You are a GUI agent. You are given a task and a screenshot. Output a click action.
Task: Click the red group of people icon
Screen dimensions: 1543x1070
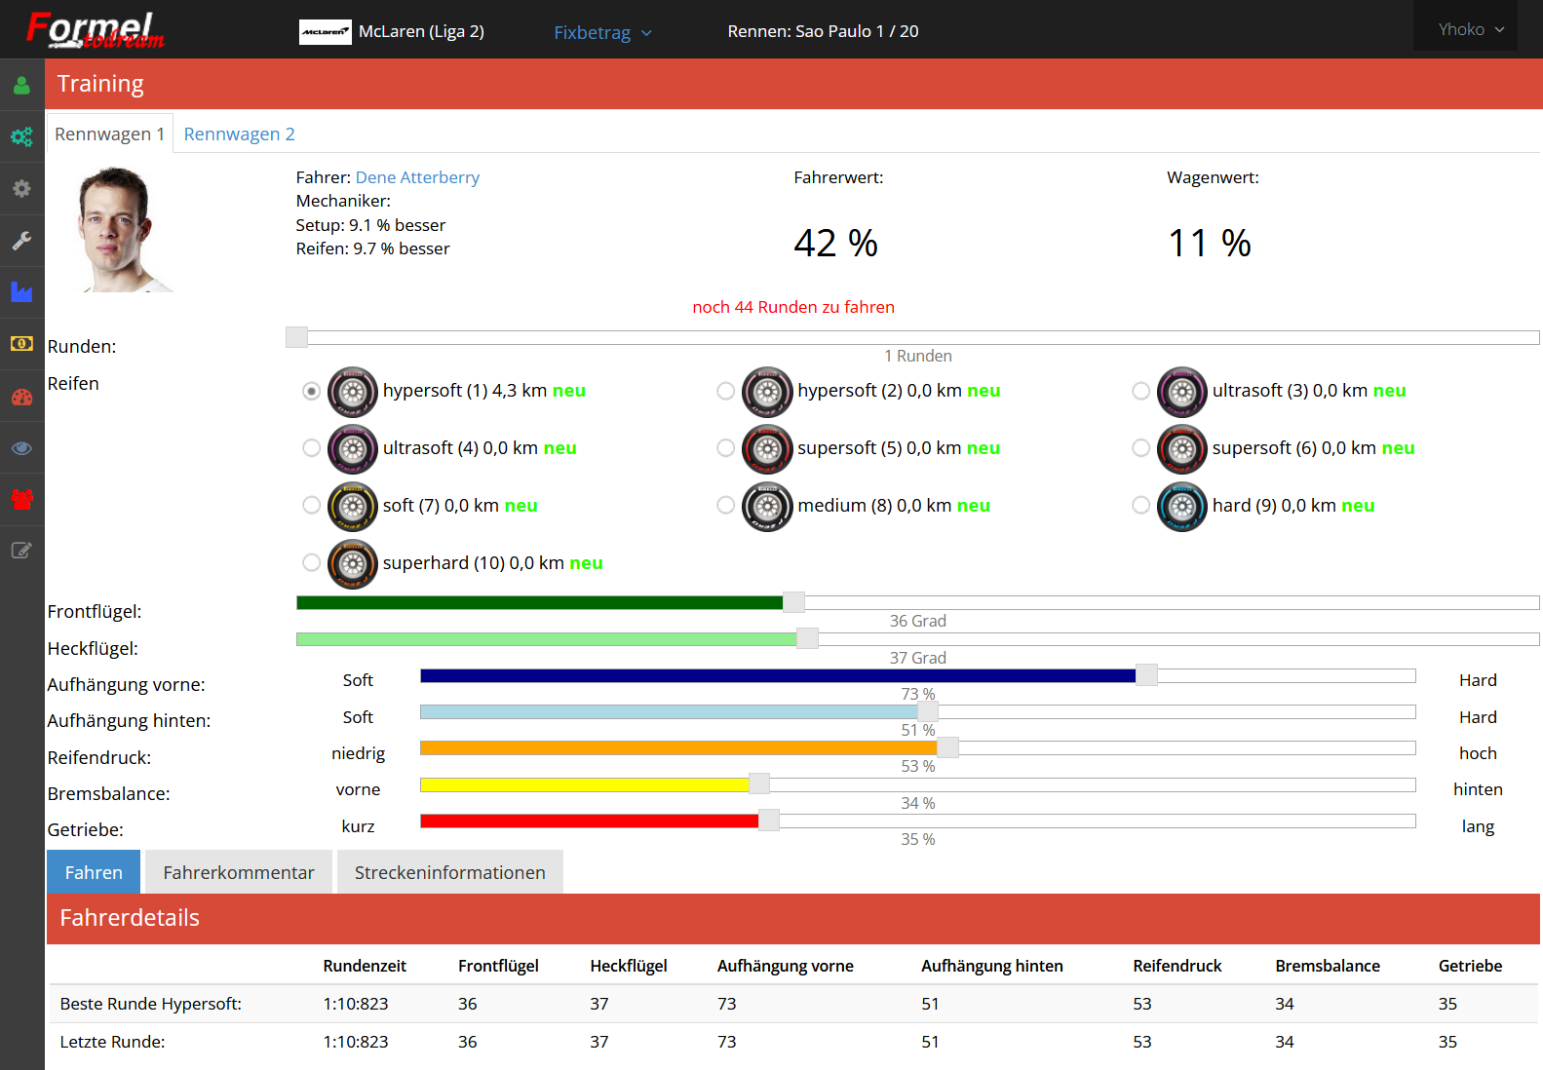pyautogui.click(x=21, y=499)
